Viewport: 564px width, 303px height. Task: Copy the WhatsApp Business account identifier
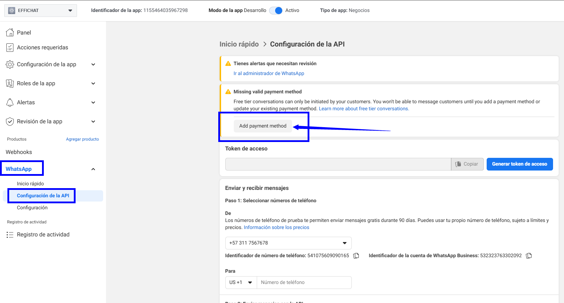click(x=529, y=256)
